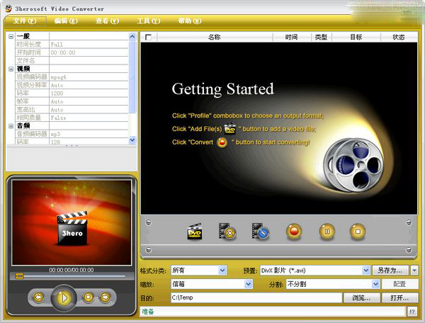Click the bottom-right screw button of toolbar panel
Screen dimensions: 425x323
pyautogui.click(x=409, y=250)
